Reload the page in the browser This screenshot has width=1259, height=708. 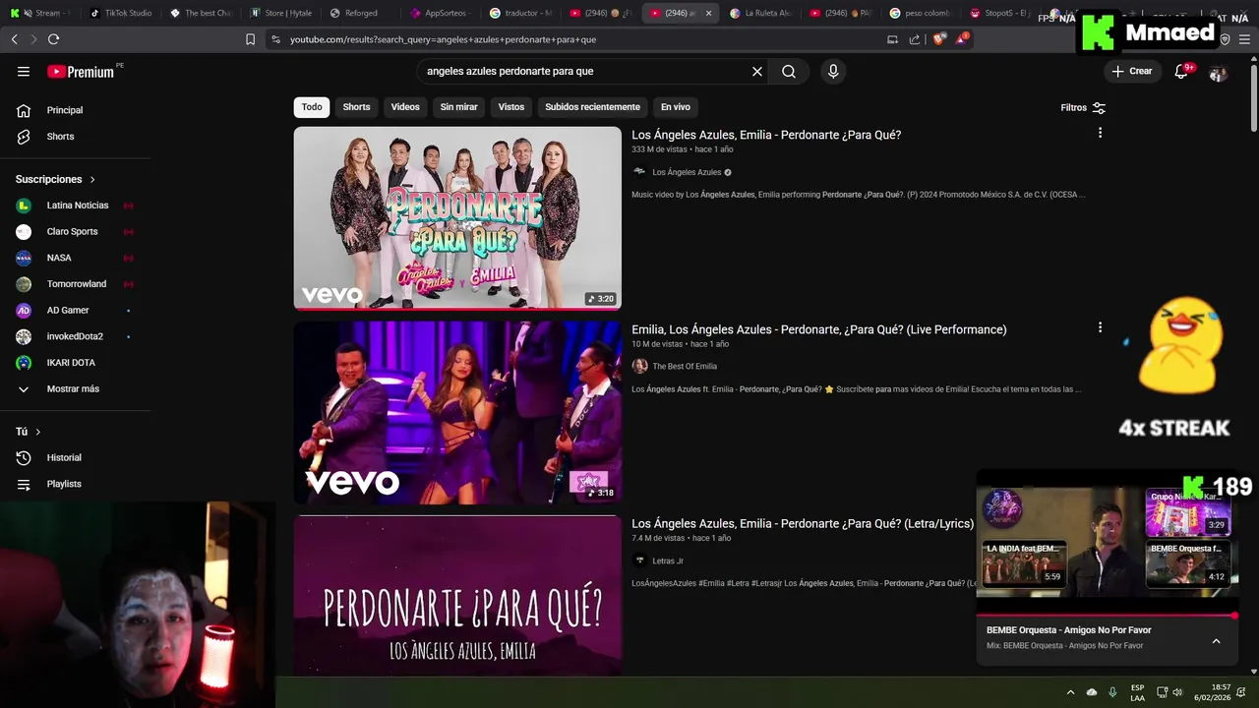pos(53,39)
